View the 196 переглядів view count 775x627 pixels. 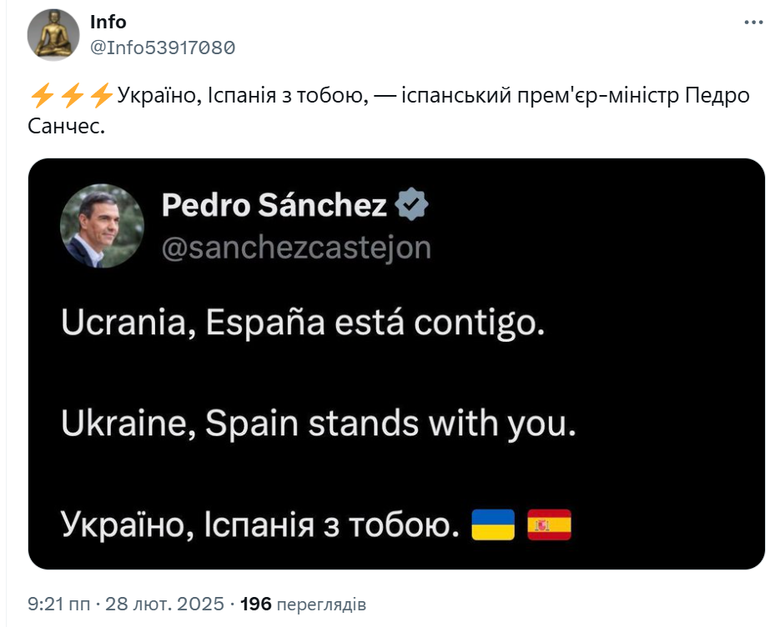(x=303, y=604)
